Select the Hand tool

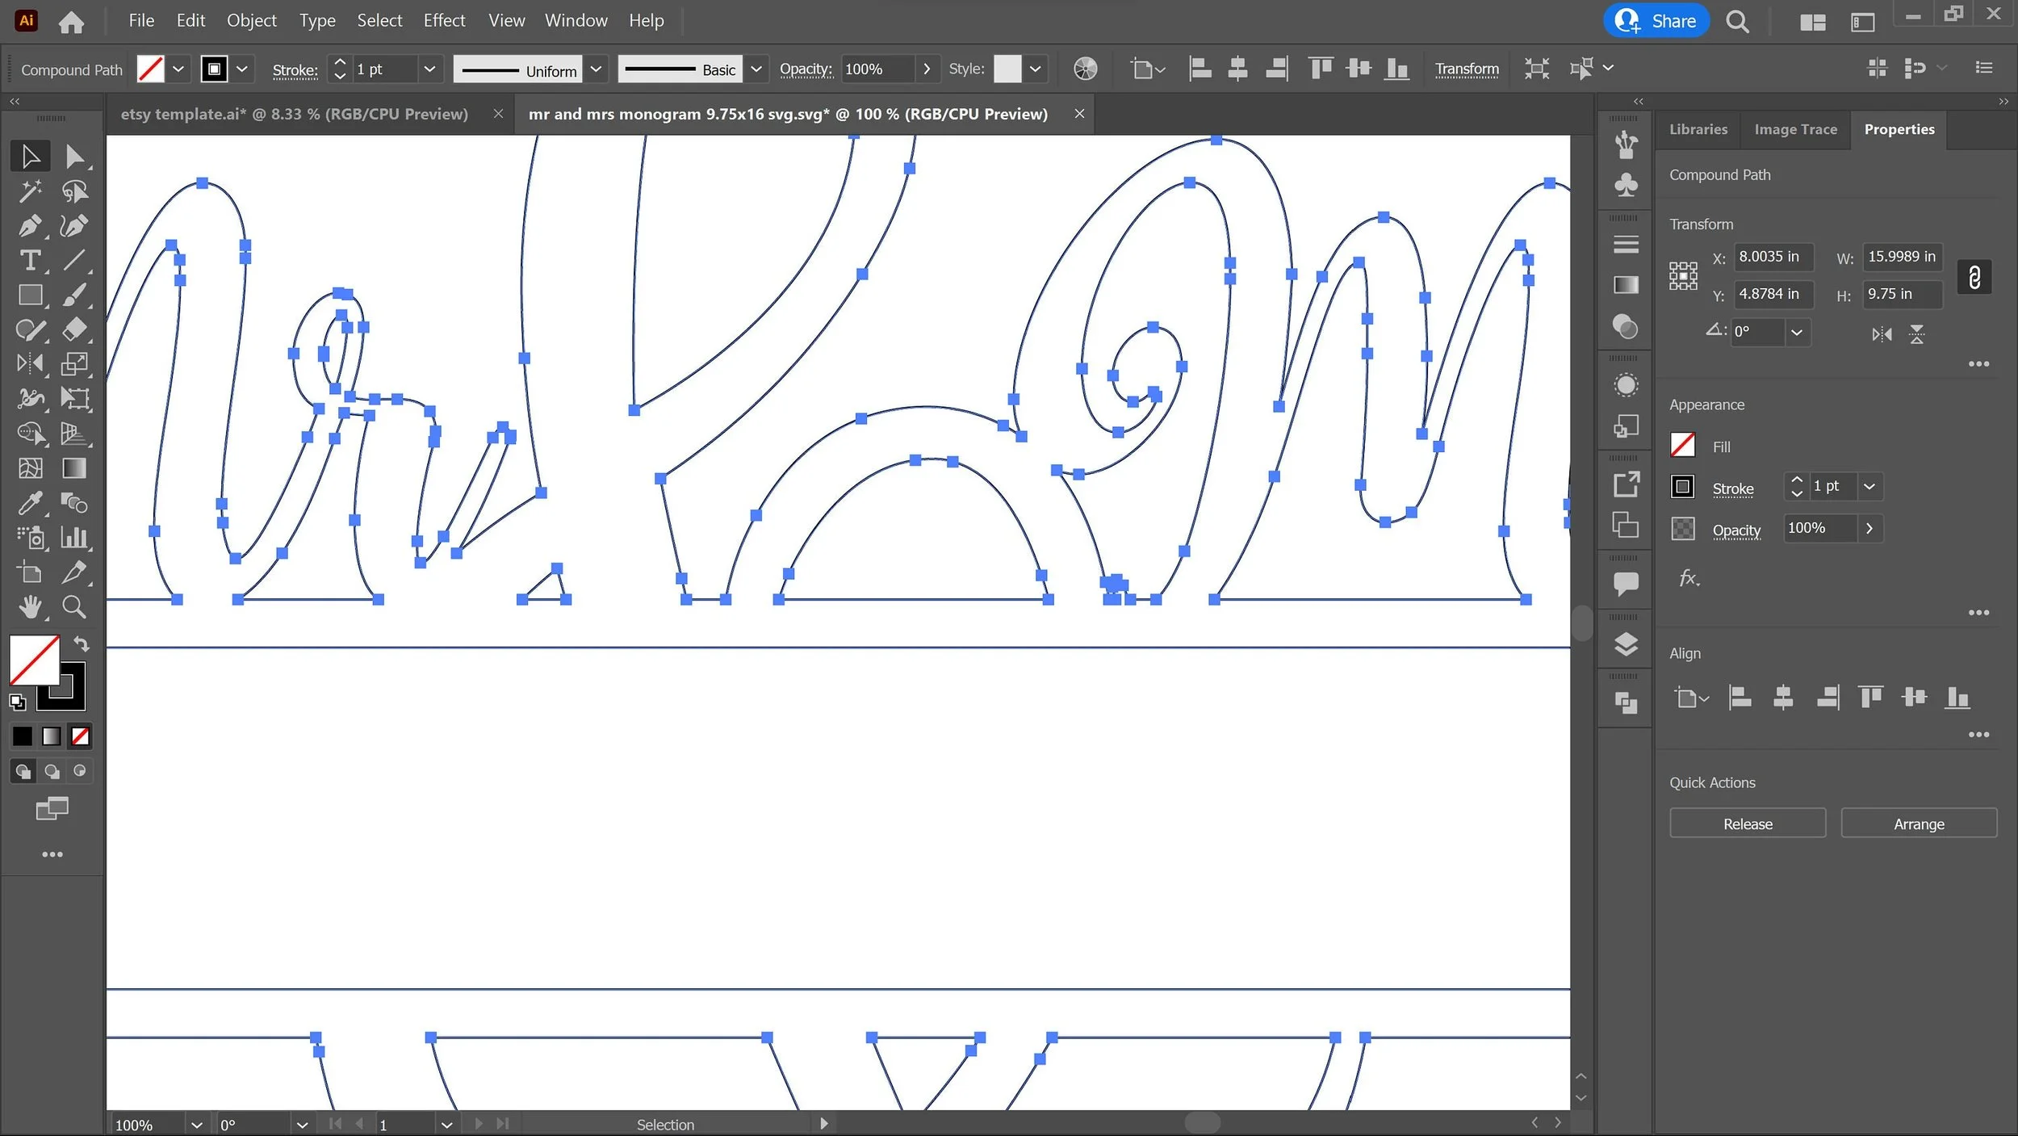pyautogui.click(x=30, y=606)
